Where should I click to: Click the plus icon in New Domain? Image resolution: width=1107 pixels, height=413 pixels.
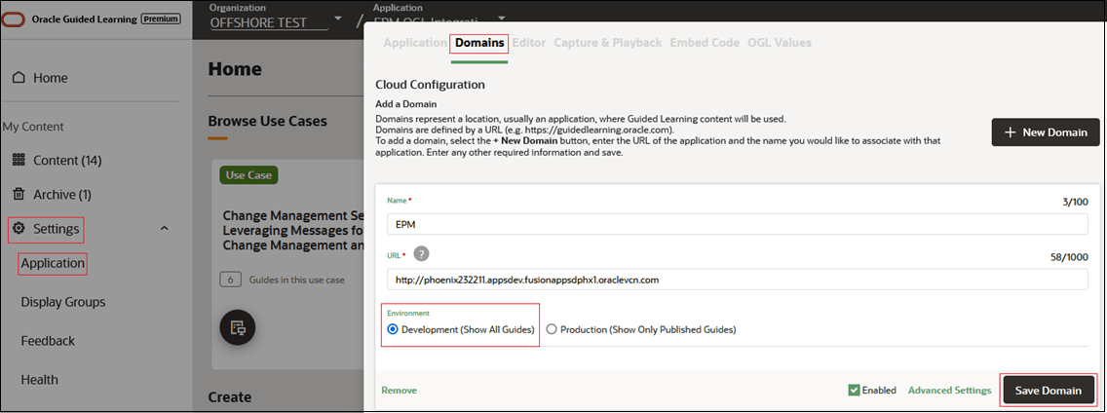pyautogui.click(x=1011, y=132)
